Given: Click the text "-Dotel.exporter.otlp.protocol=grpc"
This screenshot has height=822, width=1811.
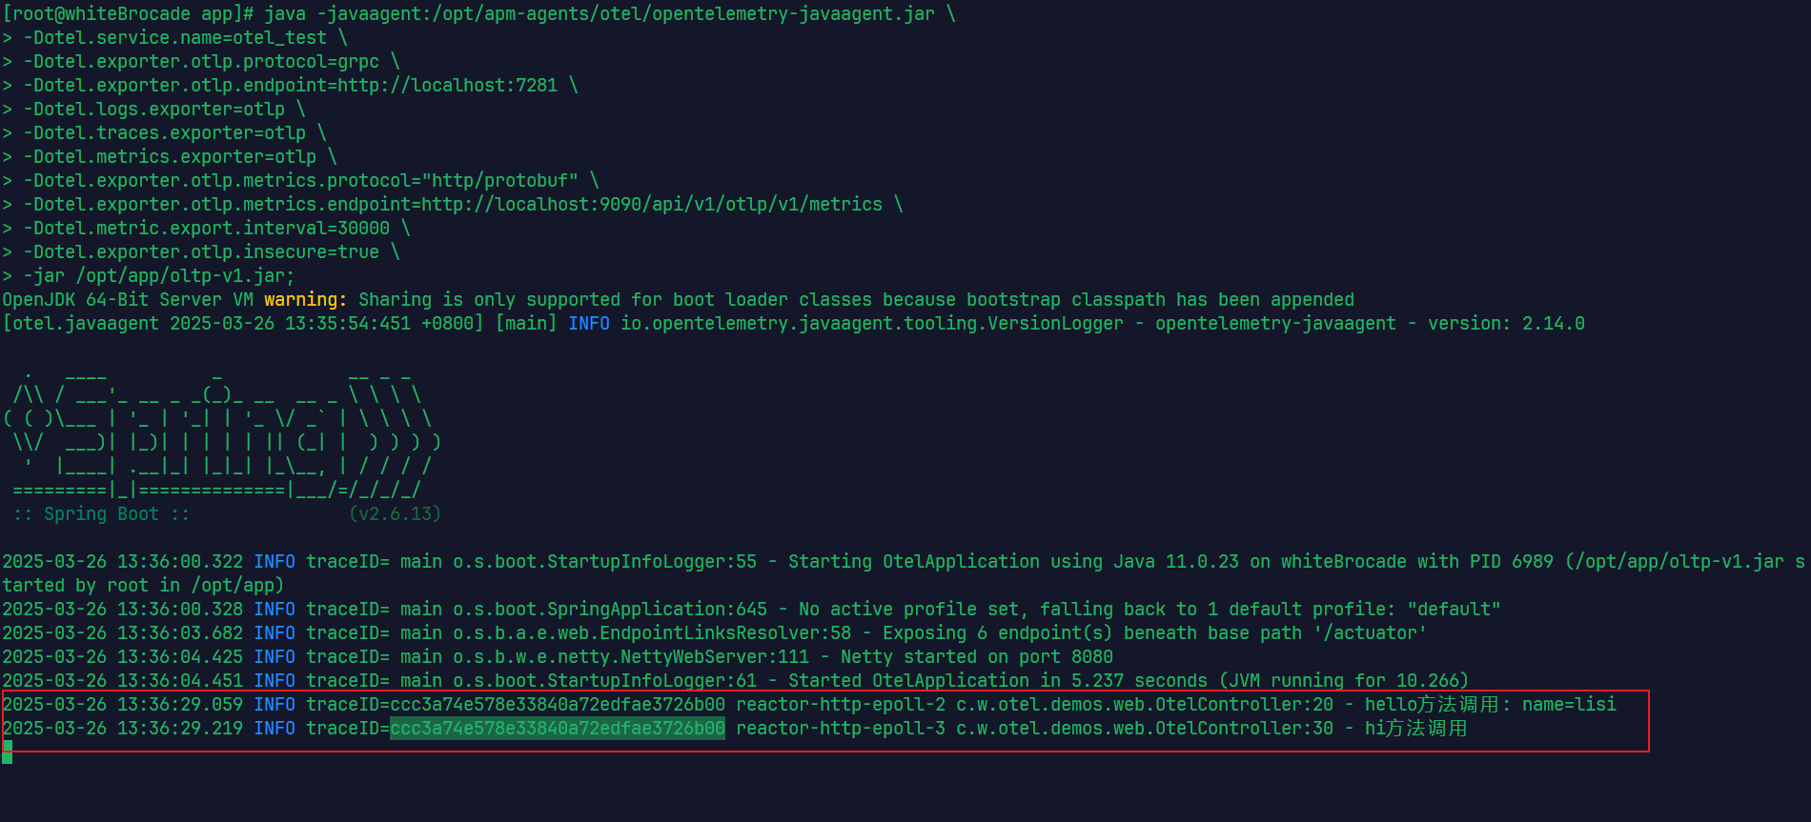Looking at the screenshot, I should coord(201,62).
